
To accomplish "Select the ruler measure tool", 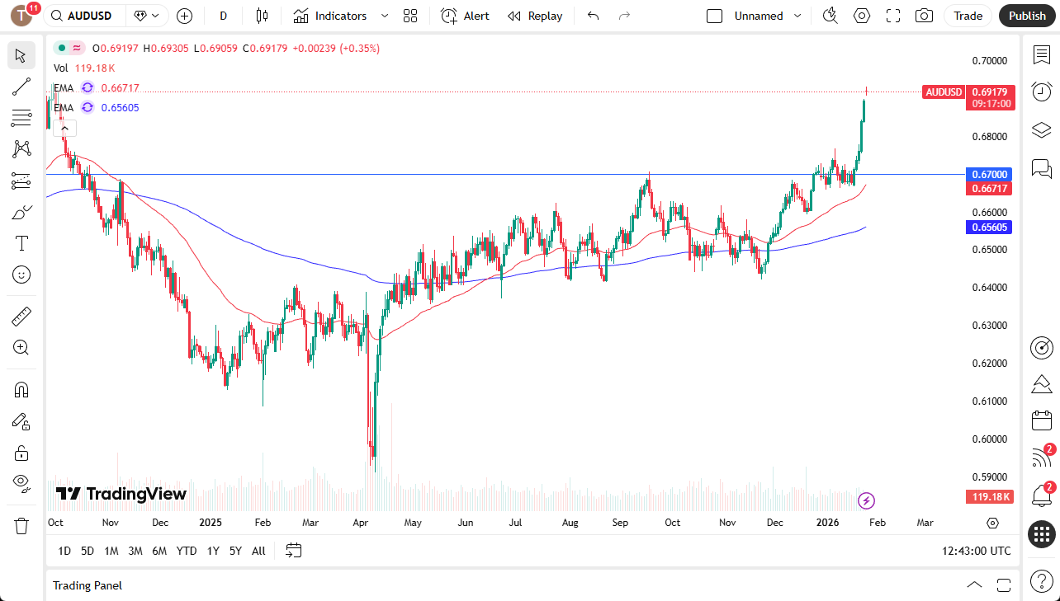I will (21, 316).
